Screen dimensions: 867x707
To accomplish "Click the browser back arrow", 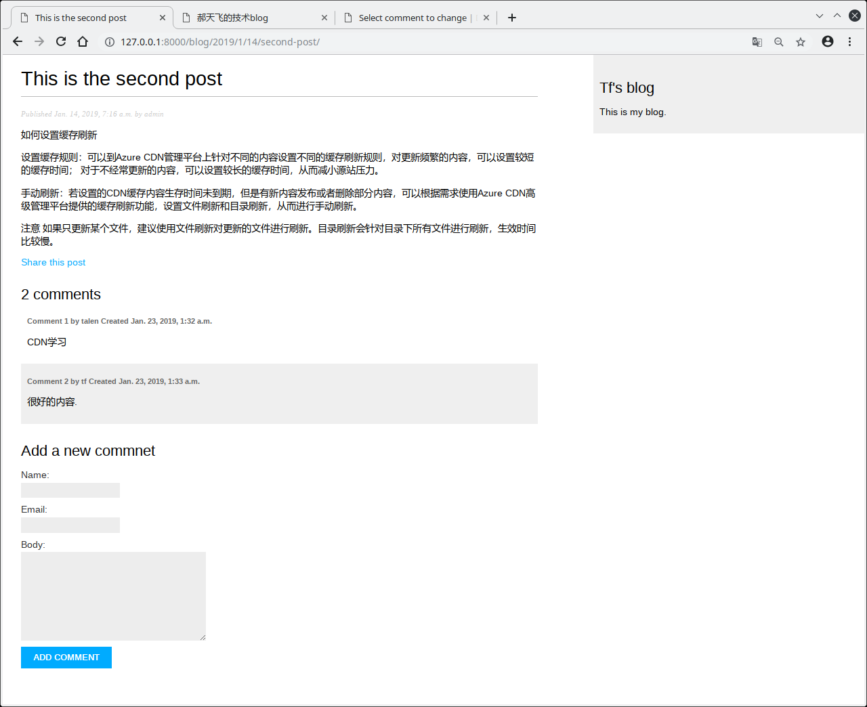I will pos(18,42).
